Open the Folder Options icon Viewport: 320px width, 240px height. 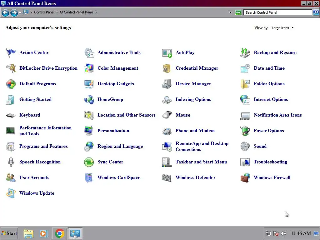tap(245, 84)
